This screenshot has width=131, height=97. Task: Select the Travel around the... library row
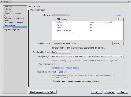tap(88, 31)
